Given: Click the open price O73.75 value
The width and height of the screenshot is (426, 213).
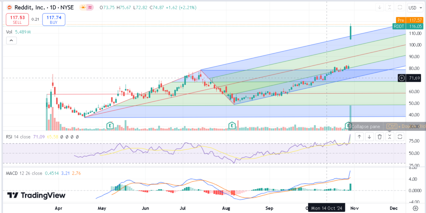Looking at the screenshot, I should (108, 7).
